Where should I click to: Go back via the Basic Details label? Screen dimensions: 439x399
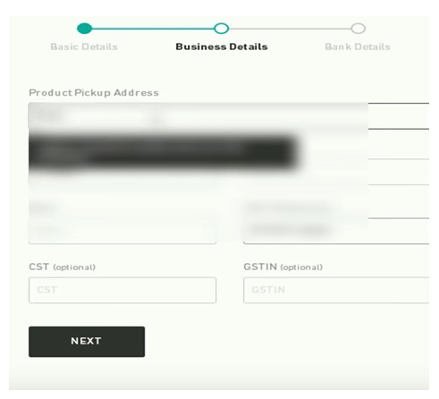pyautogui.click(x=84, y=47)
